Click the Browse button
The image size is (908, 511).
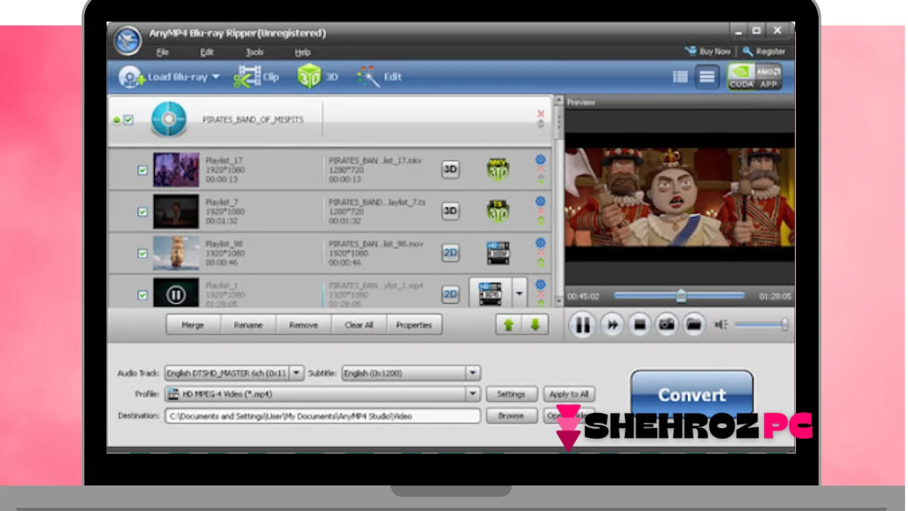click(511, 416)
